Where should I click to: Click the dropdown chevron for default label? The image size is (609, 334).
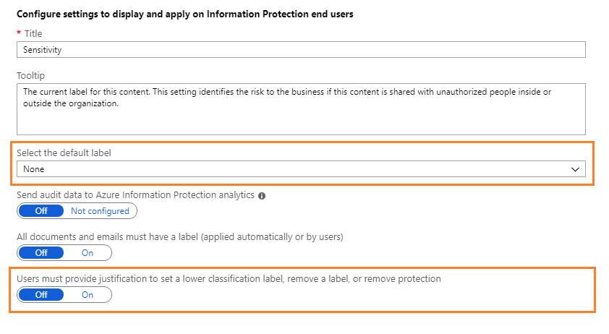(576, 169)
